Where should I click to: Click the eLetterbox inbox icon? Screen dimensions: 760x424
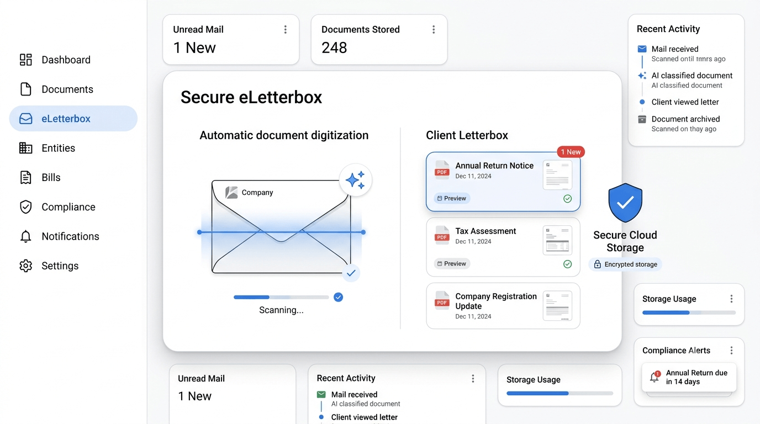pyautogui.click(x=26, y=119)
